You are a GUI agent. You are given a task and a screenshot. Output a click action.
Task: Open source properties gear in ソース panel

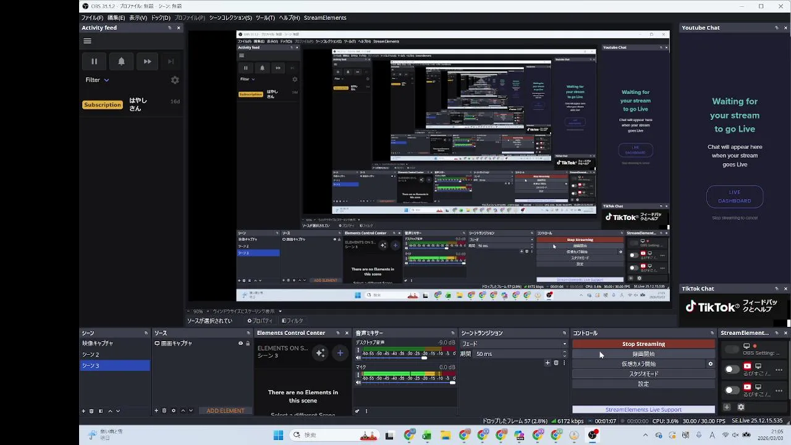pyautogui.click(x=174, y=411)
